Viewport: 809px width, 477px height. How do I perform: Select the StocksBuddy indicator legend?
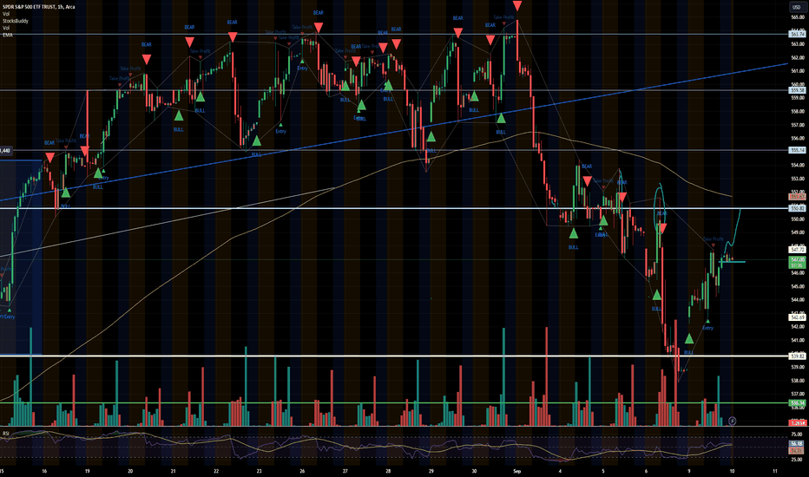pos(16,21)
